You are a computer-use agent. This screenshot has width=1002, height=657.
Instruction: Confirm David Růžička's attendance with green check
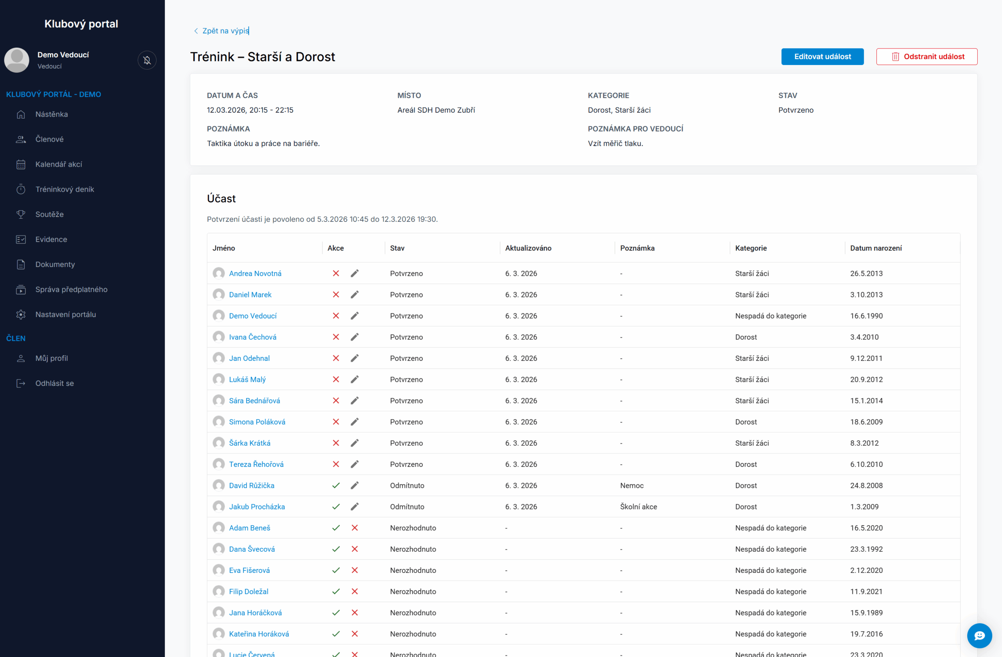pos(335,485)
